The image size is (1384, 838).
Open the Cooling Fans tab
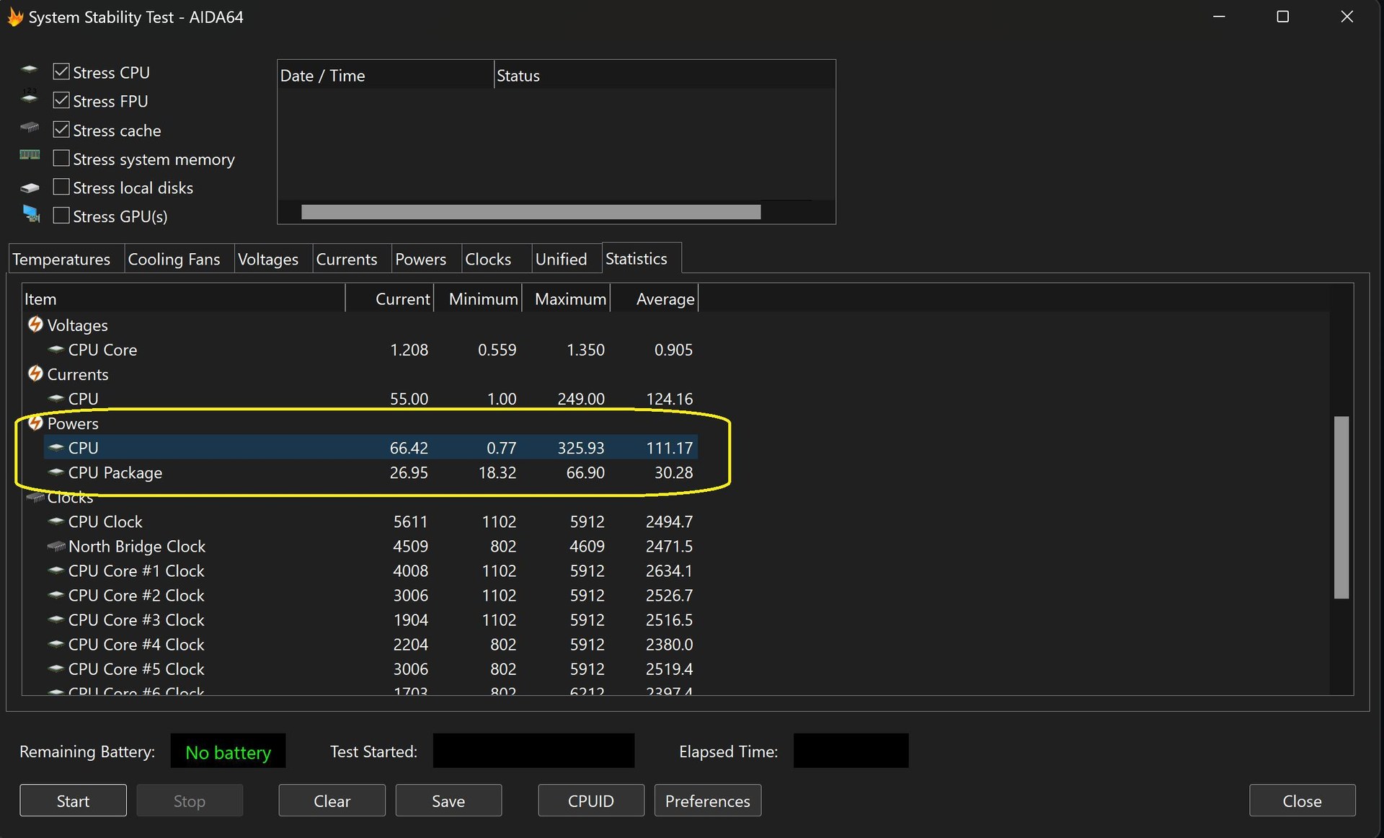174,260
